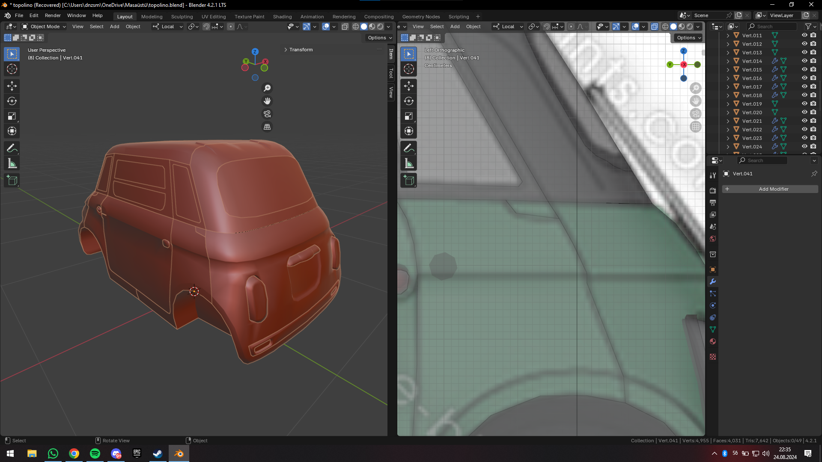Select the 3D Cursor tool in right viewport
The image size is (822, 462).
(x=409, y=69)
